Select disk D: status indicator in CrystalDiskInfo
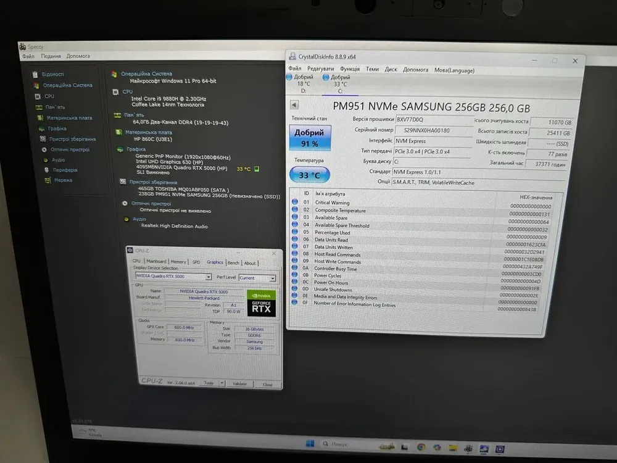Screen dimensions: 617x463 click(x=289, y=77)
